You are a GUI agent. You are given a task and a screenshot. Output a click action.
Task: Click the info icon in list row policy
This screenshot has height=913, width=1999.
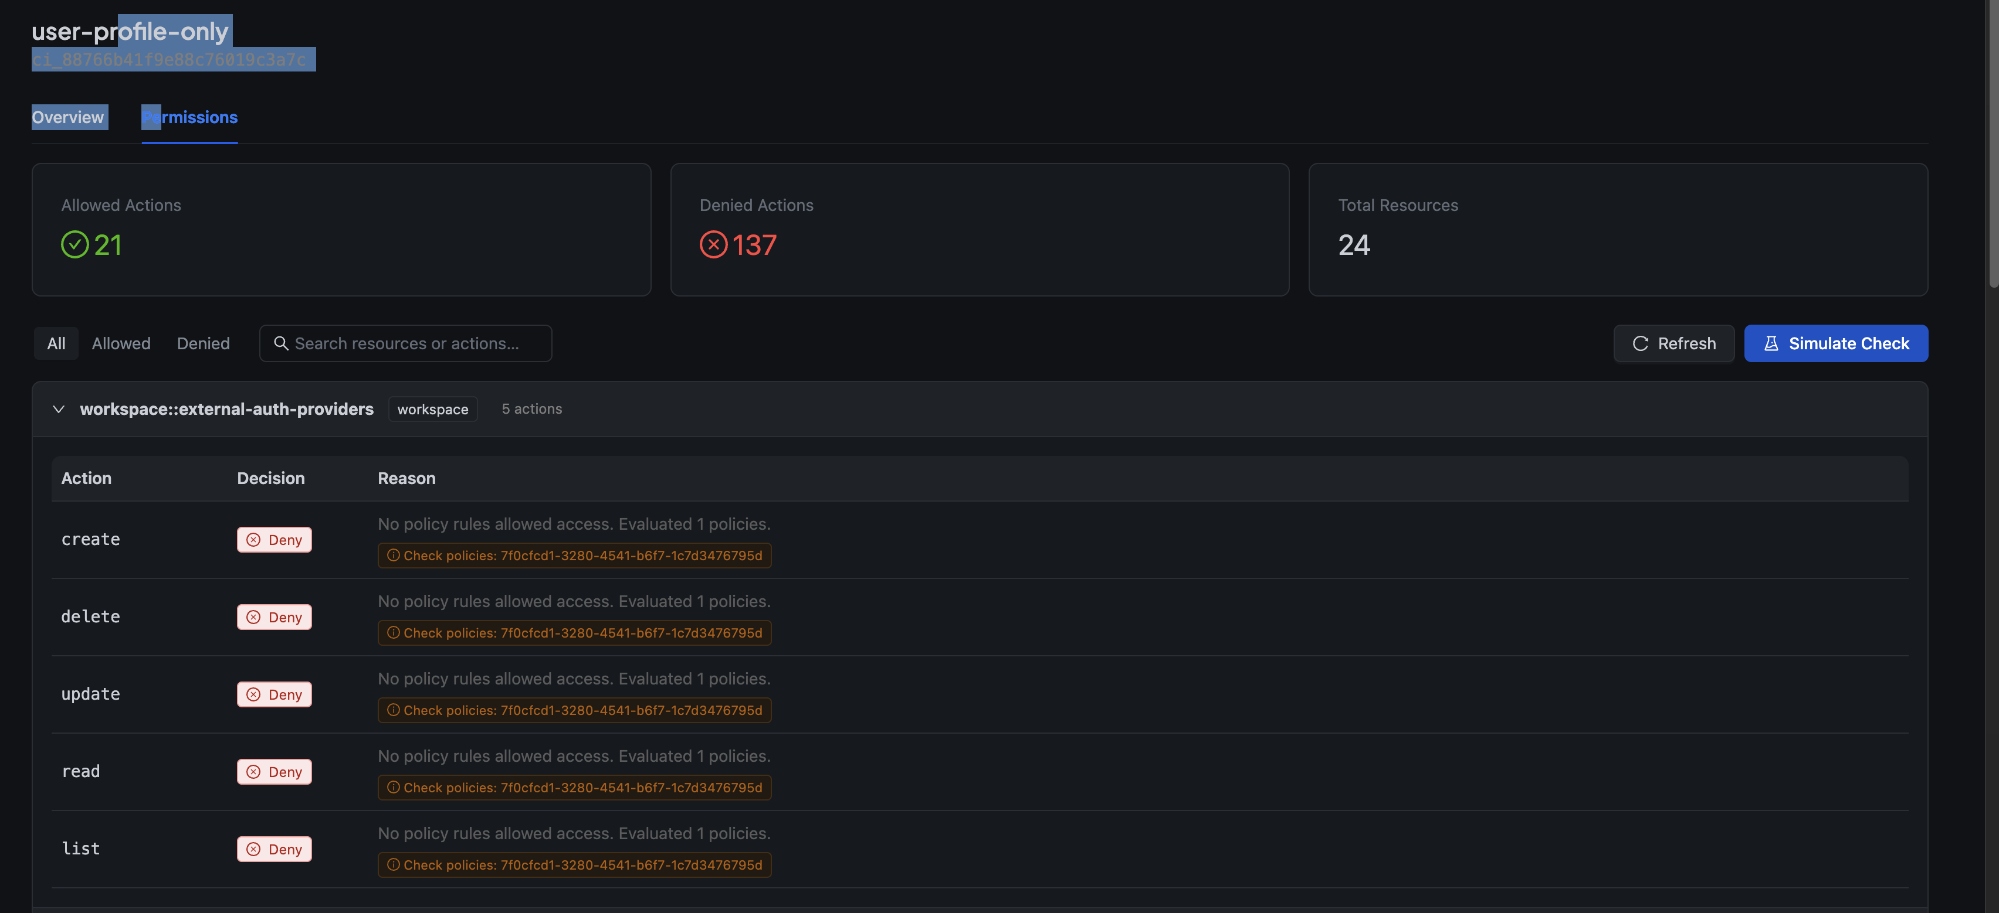click(394, 865)
